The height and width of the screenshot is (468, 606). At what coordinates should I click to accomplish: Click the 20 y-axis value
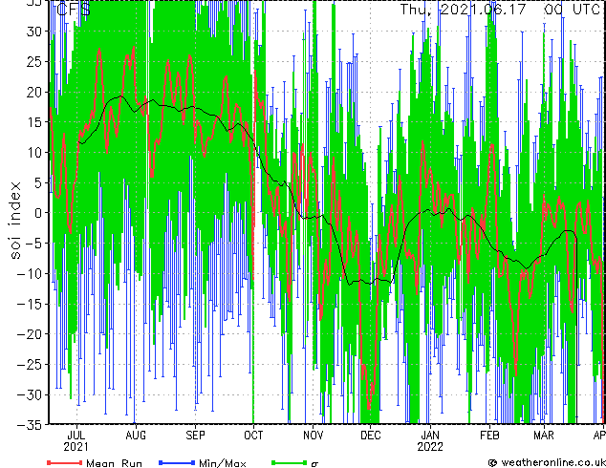click(x=33, y=92)
